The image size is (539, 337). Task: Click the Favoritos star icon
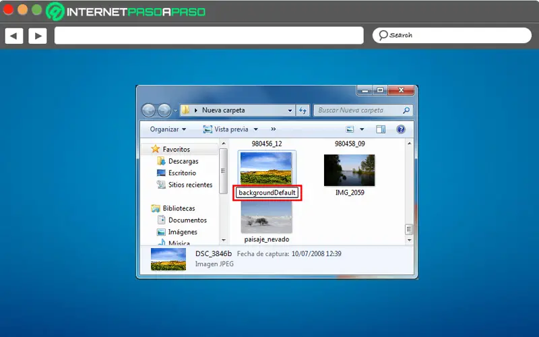[156, 149]
